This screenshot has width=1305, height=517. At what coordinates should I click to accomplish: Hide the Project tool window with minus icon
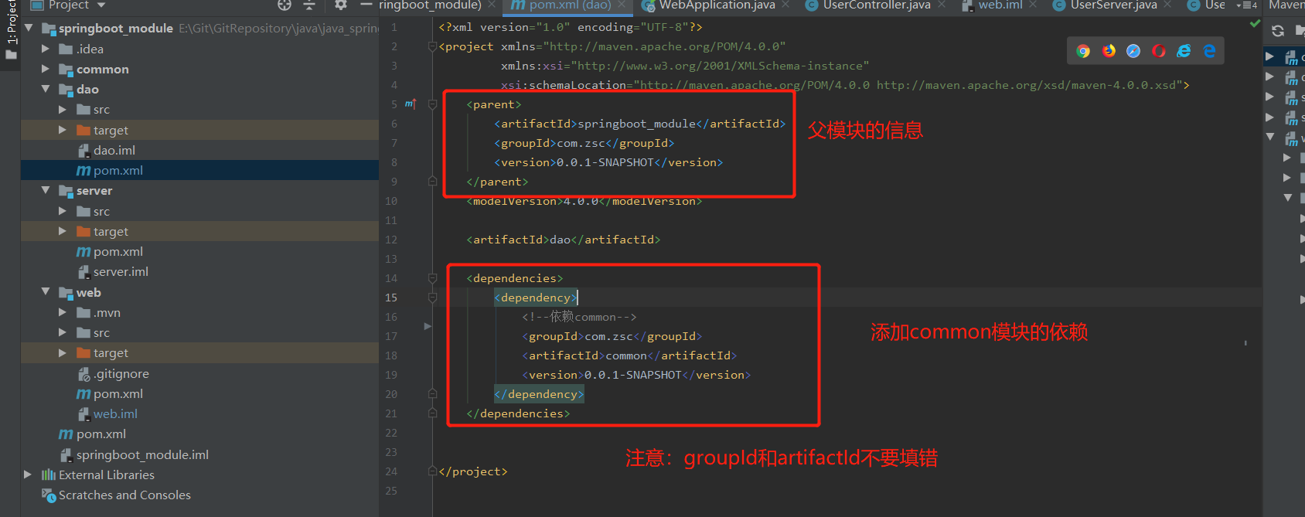pos(366,5)
